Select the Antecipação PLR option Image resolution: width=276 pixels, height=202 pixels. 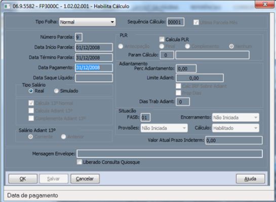[121, 46]
